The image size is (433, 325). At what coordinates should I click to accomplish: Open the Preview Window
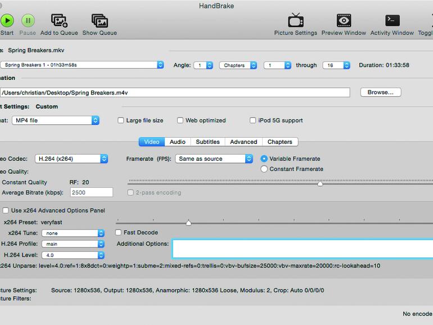(344, 20)
